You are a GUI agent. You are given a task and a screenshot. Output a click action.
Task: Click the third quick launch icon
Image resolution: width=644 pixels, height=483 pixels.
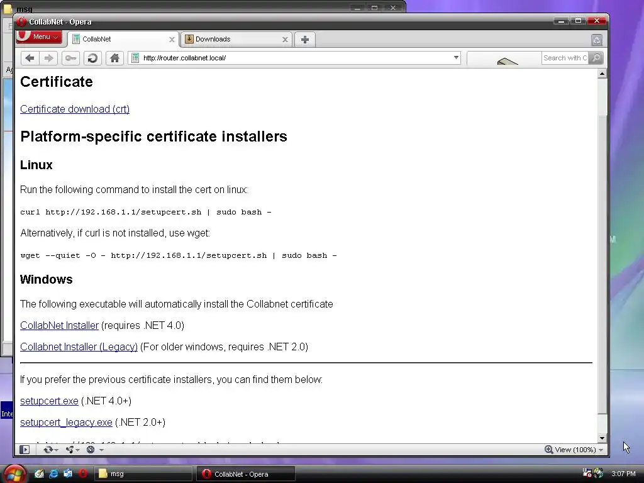point(68,474)
